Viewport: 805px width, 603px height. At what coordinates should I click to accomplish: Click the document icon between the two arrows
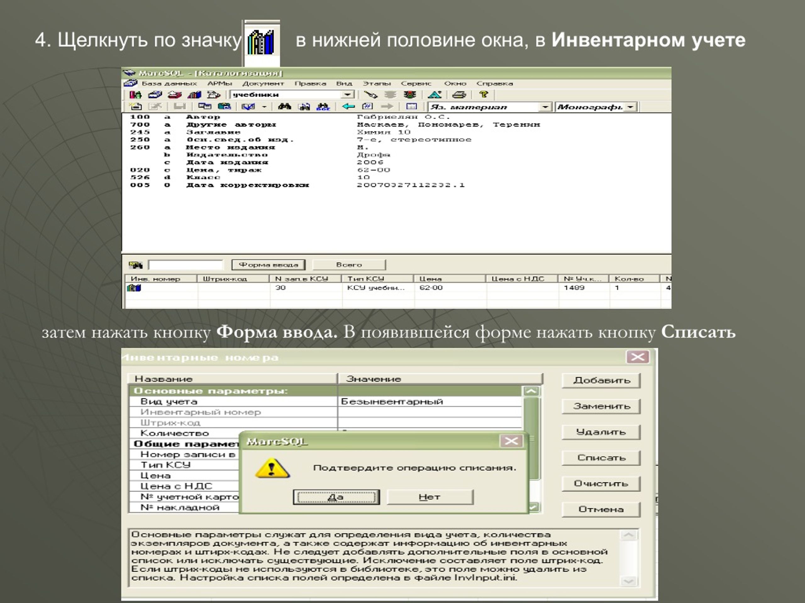pos(368,106)
